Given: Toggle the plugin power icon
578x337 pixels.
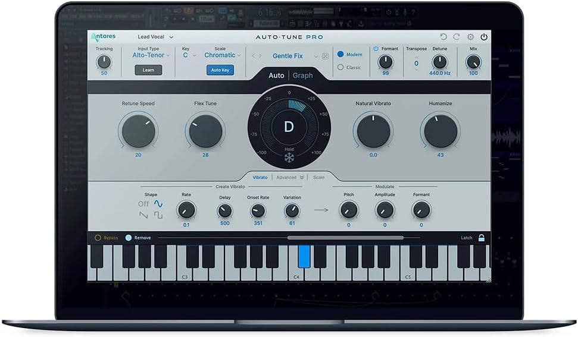Looking at the screenshot, I should [484, 37].
